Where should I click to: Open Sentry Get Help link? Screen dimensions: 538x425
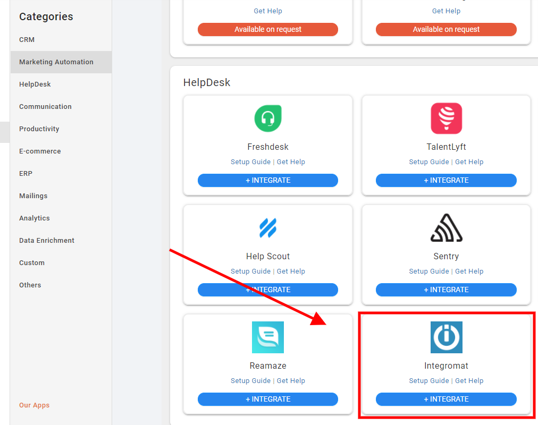tap(469, 271)
